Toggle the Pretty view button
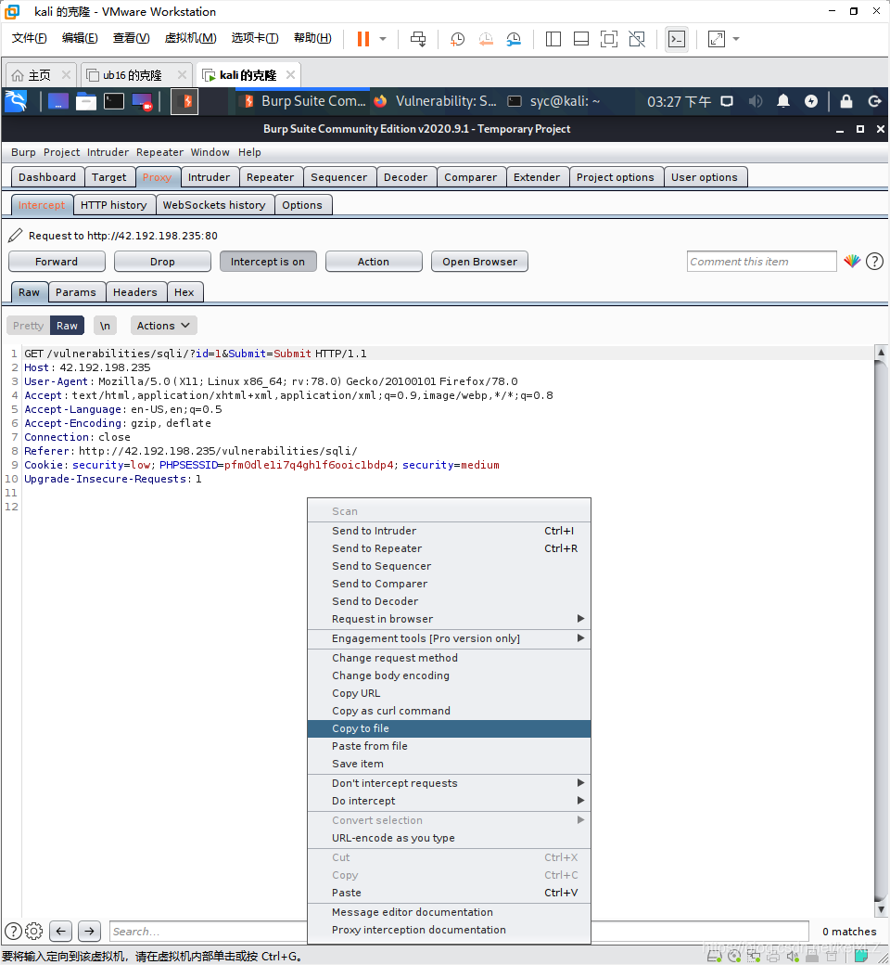This screenshot has width=890, height=965. tap(29, 326)
